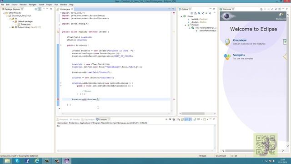Screen dimensions: 291x164
Task: Open the Run menu
Action: [x=56, y=5]
